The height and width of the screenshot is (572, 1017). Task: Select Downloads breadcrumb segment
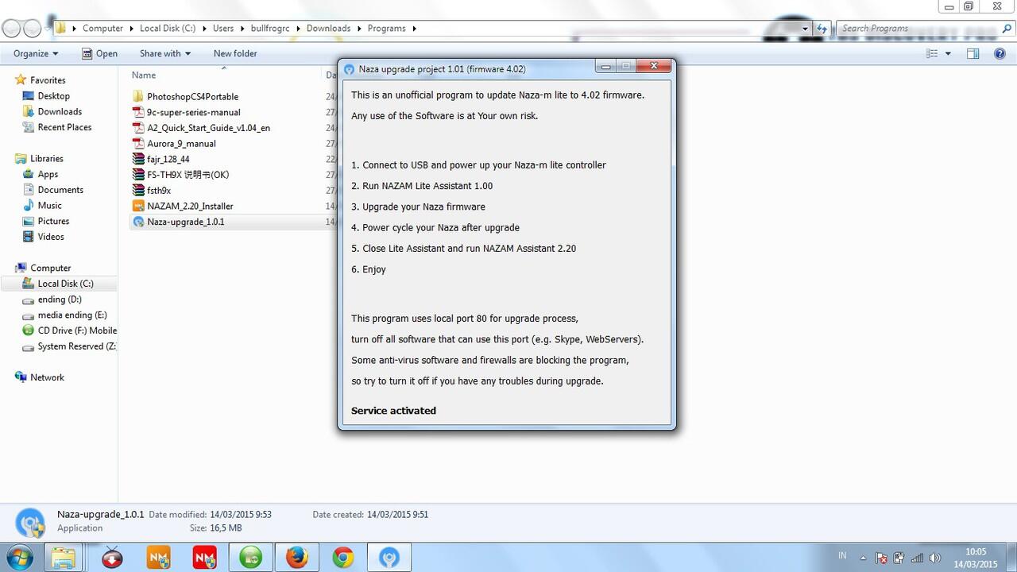pos(328,28)
